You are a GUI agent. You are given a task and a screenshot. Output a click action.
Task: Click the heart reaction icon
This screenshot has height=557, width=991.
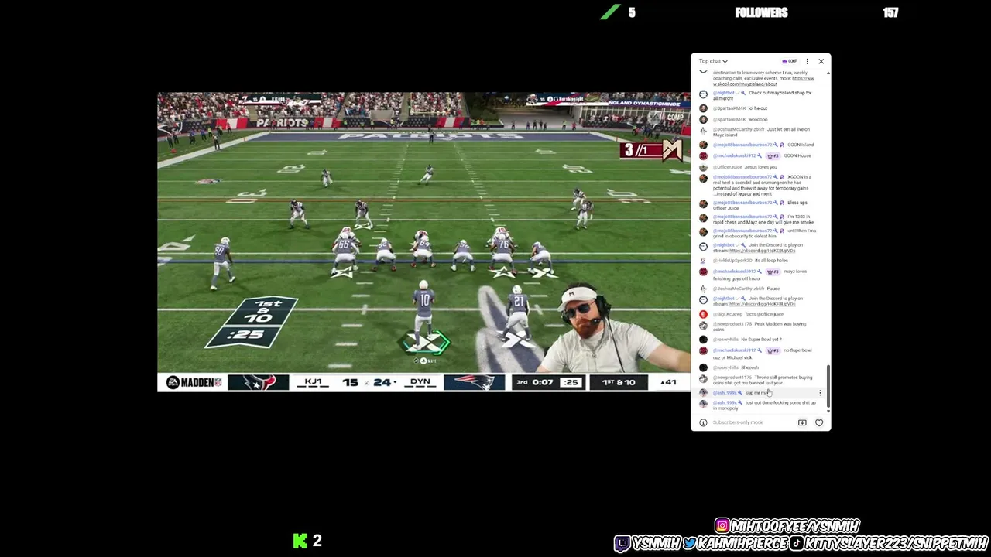pyautogui.click(x=819, y=422)
